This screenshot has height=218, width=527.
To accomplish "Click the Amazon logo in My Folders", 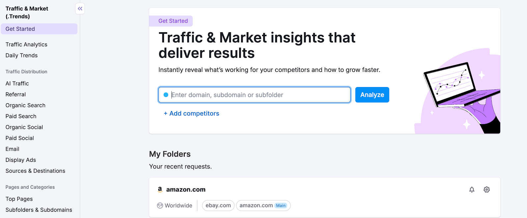I will coord(160,189).
